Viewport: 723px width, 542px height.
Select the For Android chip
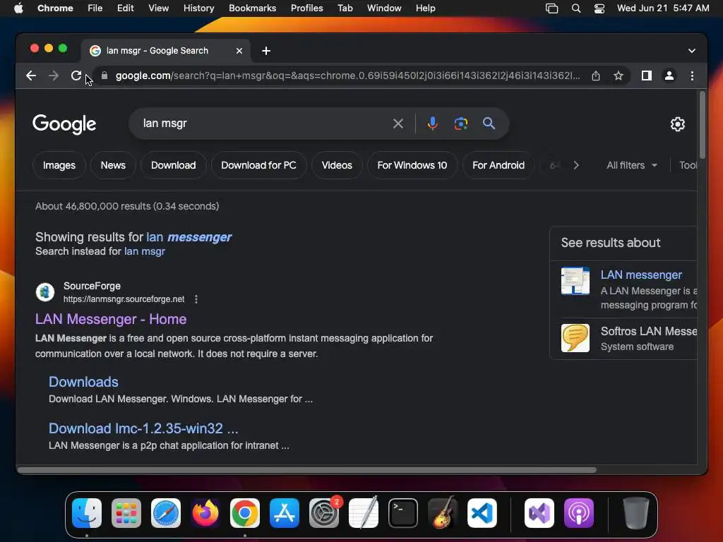click(x=498, y=165)
